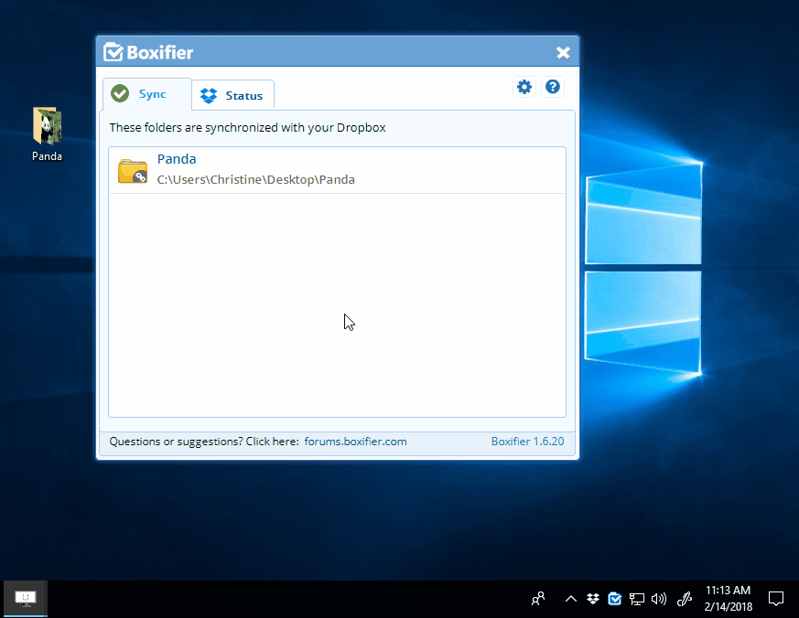This screenshot has height=618, width=799.
Task: Open the volume tray icon
Action: [658, 599]
